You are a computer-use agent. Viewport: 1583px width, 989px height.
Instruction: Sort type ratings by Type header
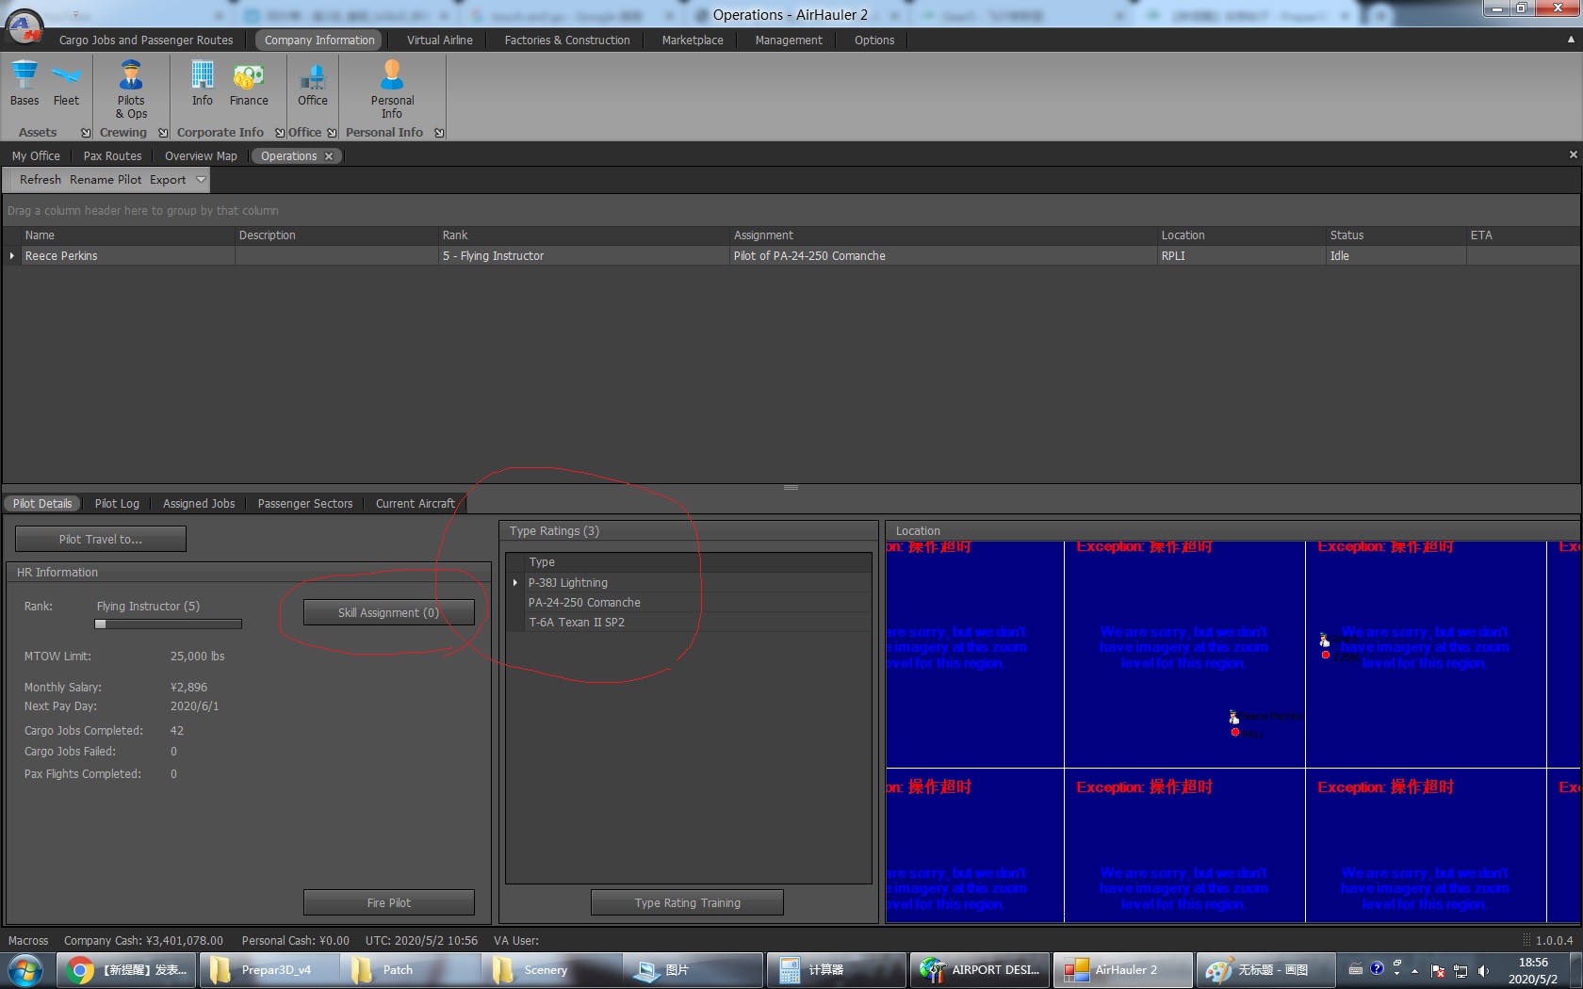coord(697,562)
